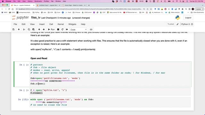Click the pencil edit icon near Trusted
Viewport: 205px width, 115px height.
coord(177,24)
